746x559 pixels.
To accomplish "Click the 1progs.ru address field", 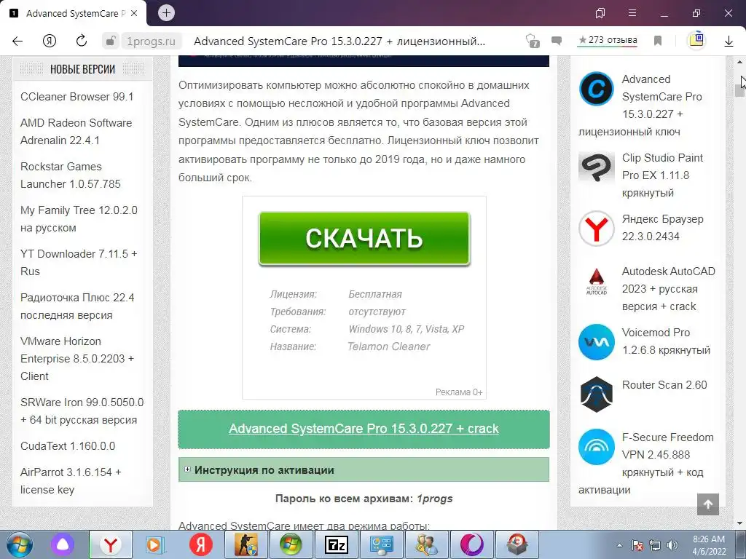I will [x=151, y=41].
